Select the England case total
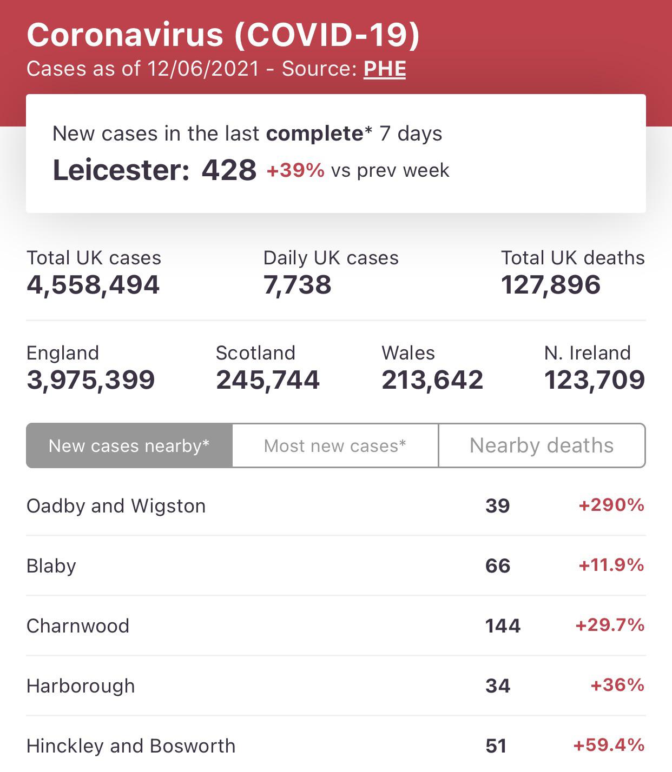This screenshot has width=672, height=772. (x=91, y=380)
